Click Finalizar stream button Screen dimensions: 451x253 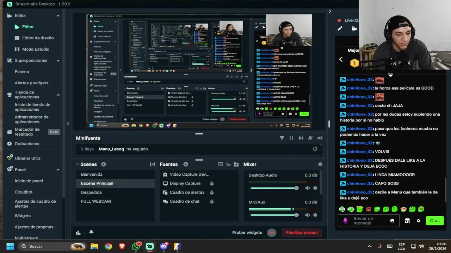pyautogui.click(x=302, y=233)
